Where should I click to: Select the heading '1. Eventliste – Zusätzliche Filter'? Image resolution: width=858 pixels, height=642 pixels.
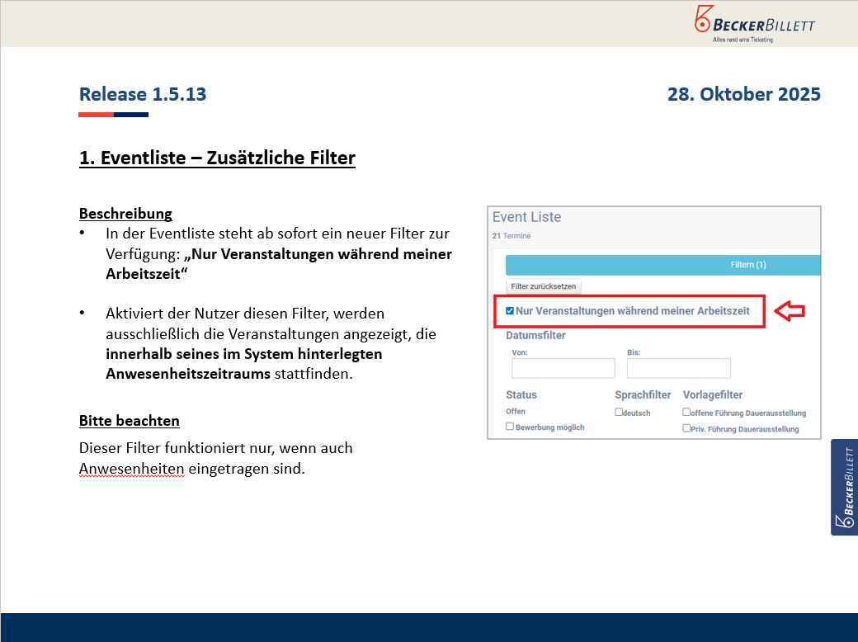pos(217,158)
